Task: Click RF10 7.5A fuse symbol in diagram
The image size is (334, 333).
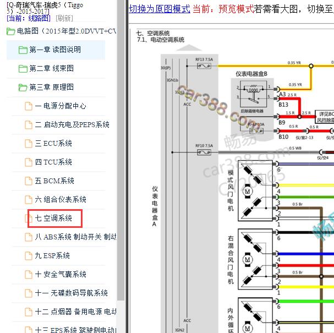Action: click(204, 152)
